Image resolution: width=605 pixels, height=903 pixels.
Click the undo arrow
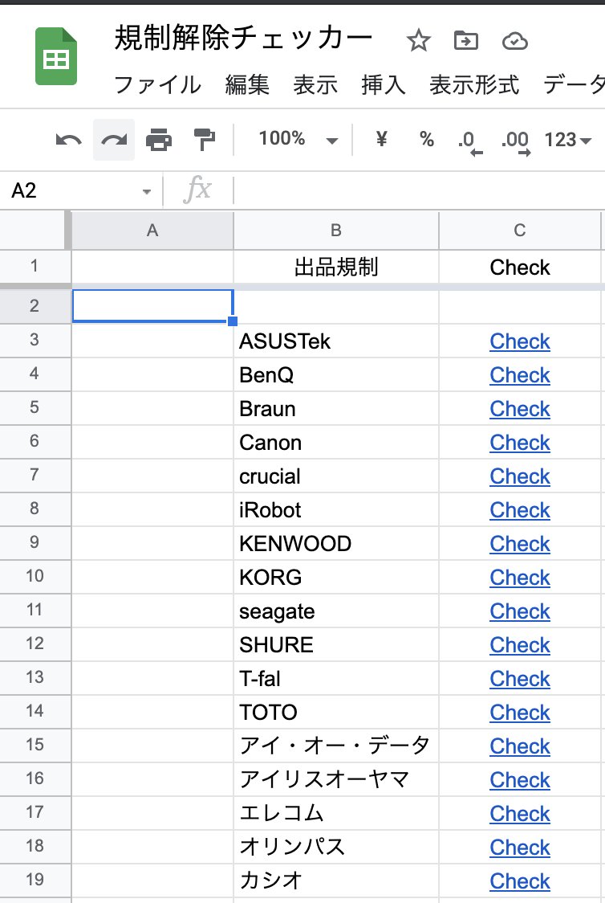(x=68, y=139)
